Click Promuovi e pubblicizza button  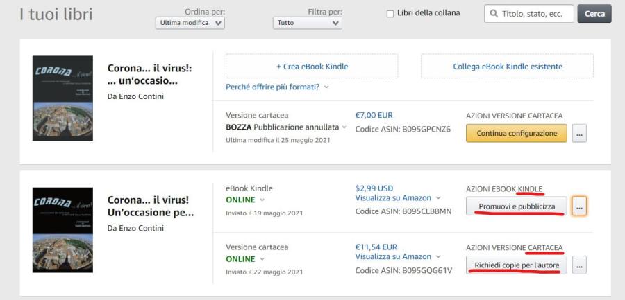[516, 206]
